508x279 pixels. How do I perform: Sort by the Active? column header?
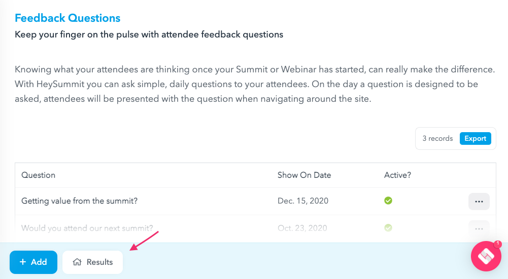(397, 175)
